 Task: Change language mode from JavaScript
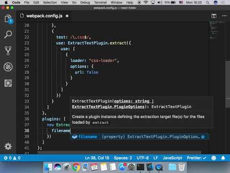(172, 158)
